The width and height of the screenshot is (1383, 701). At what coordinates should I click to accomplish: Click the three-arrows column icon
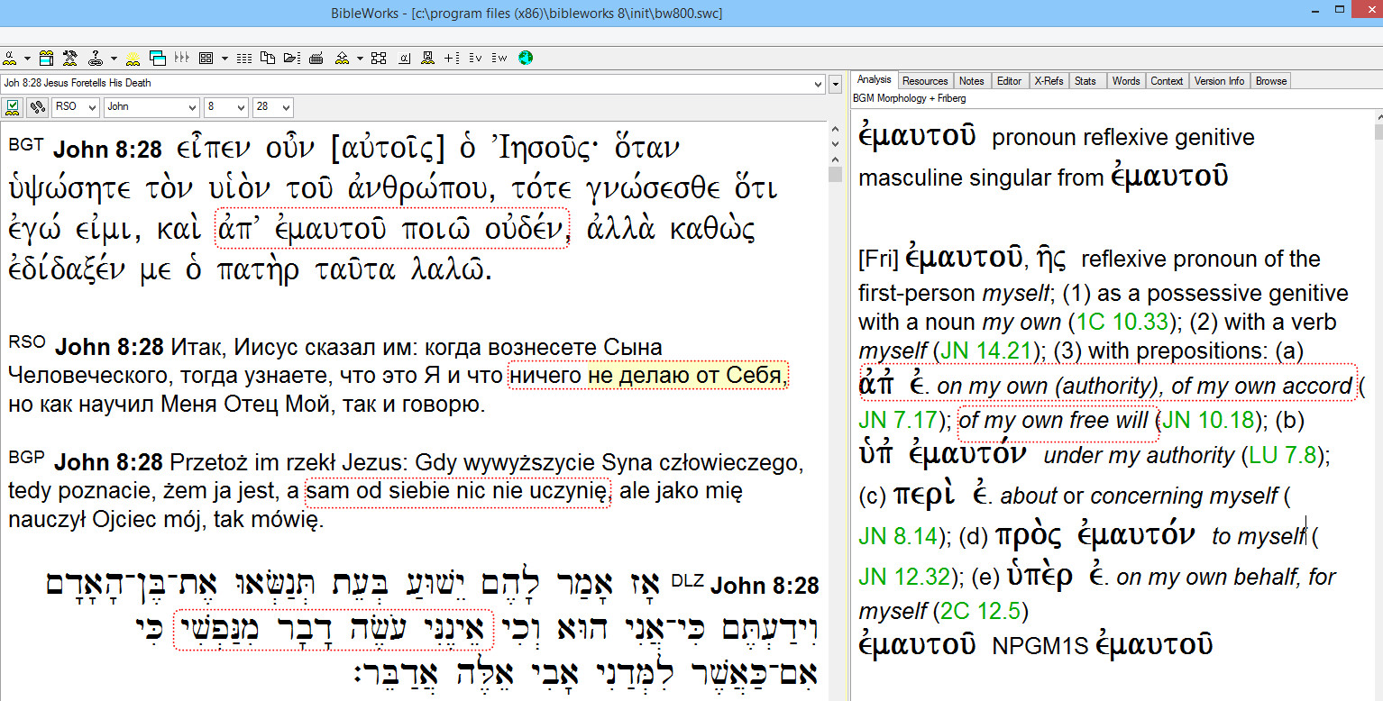coord(182,58)
